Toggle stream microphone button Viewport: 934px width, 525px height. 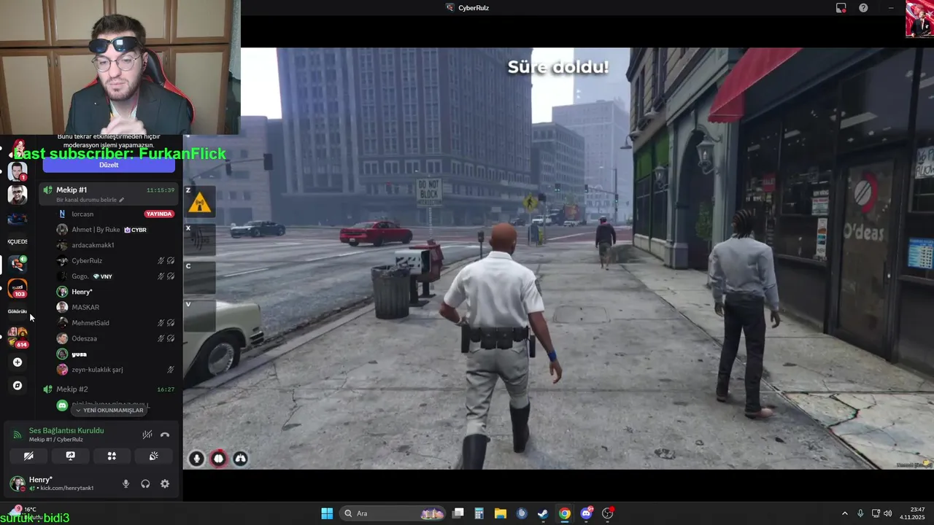point(196,458)
